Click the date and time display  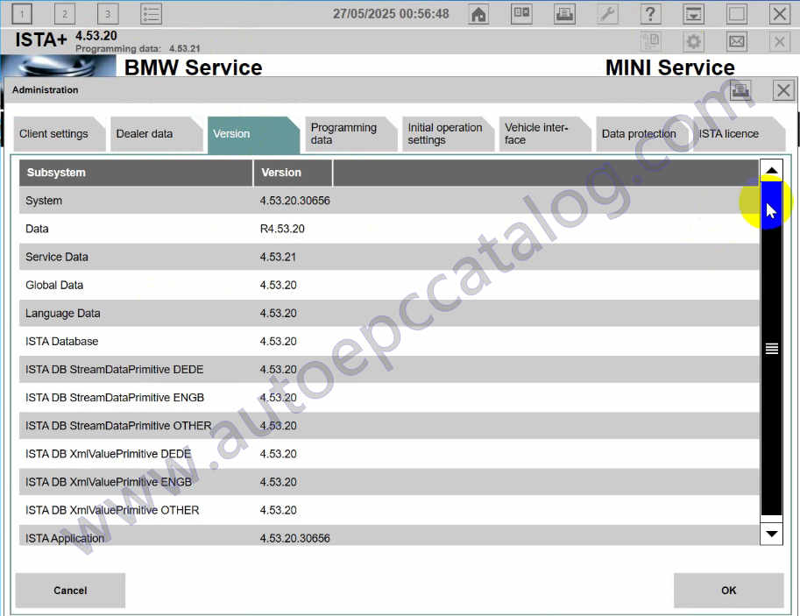coord(391,14)
